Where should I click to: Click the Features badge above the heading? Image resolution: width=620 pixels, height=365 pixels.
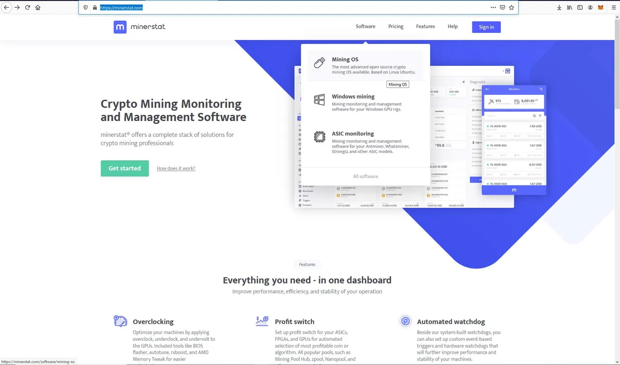[x=307, y=264]
